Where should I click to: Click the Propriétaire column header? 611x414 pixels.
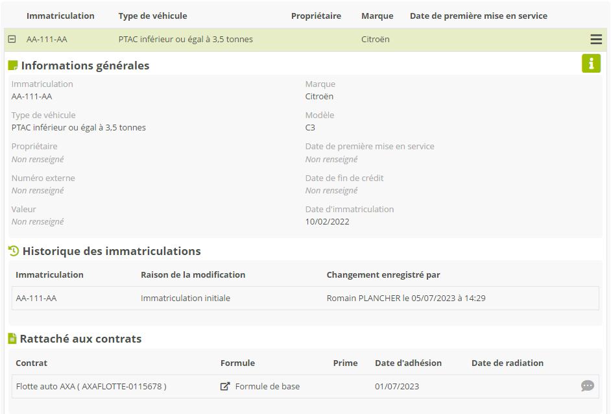pos(316,16)
